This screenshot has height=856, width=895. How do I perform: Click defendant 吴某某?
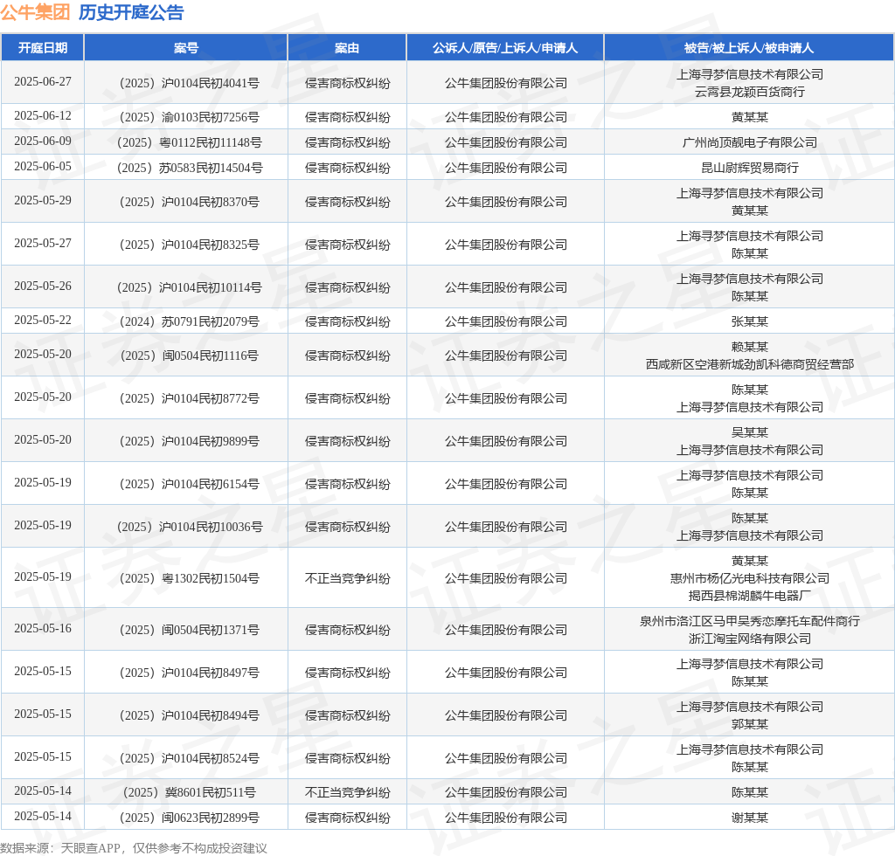[x=749, y=433]
